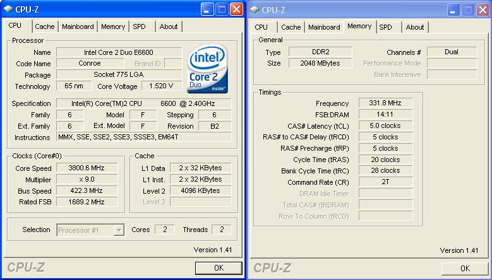
Task: Click the Cores count field
Action: [x=165, y=230]
